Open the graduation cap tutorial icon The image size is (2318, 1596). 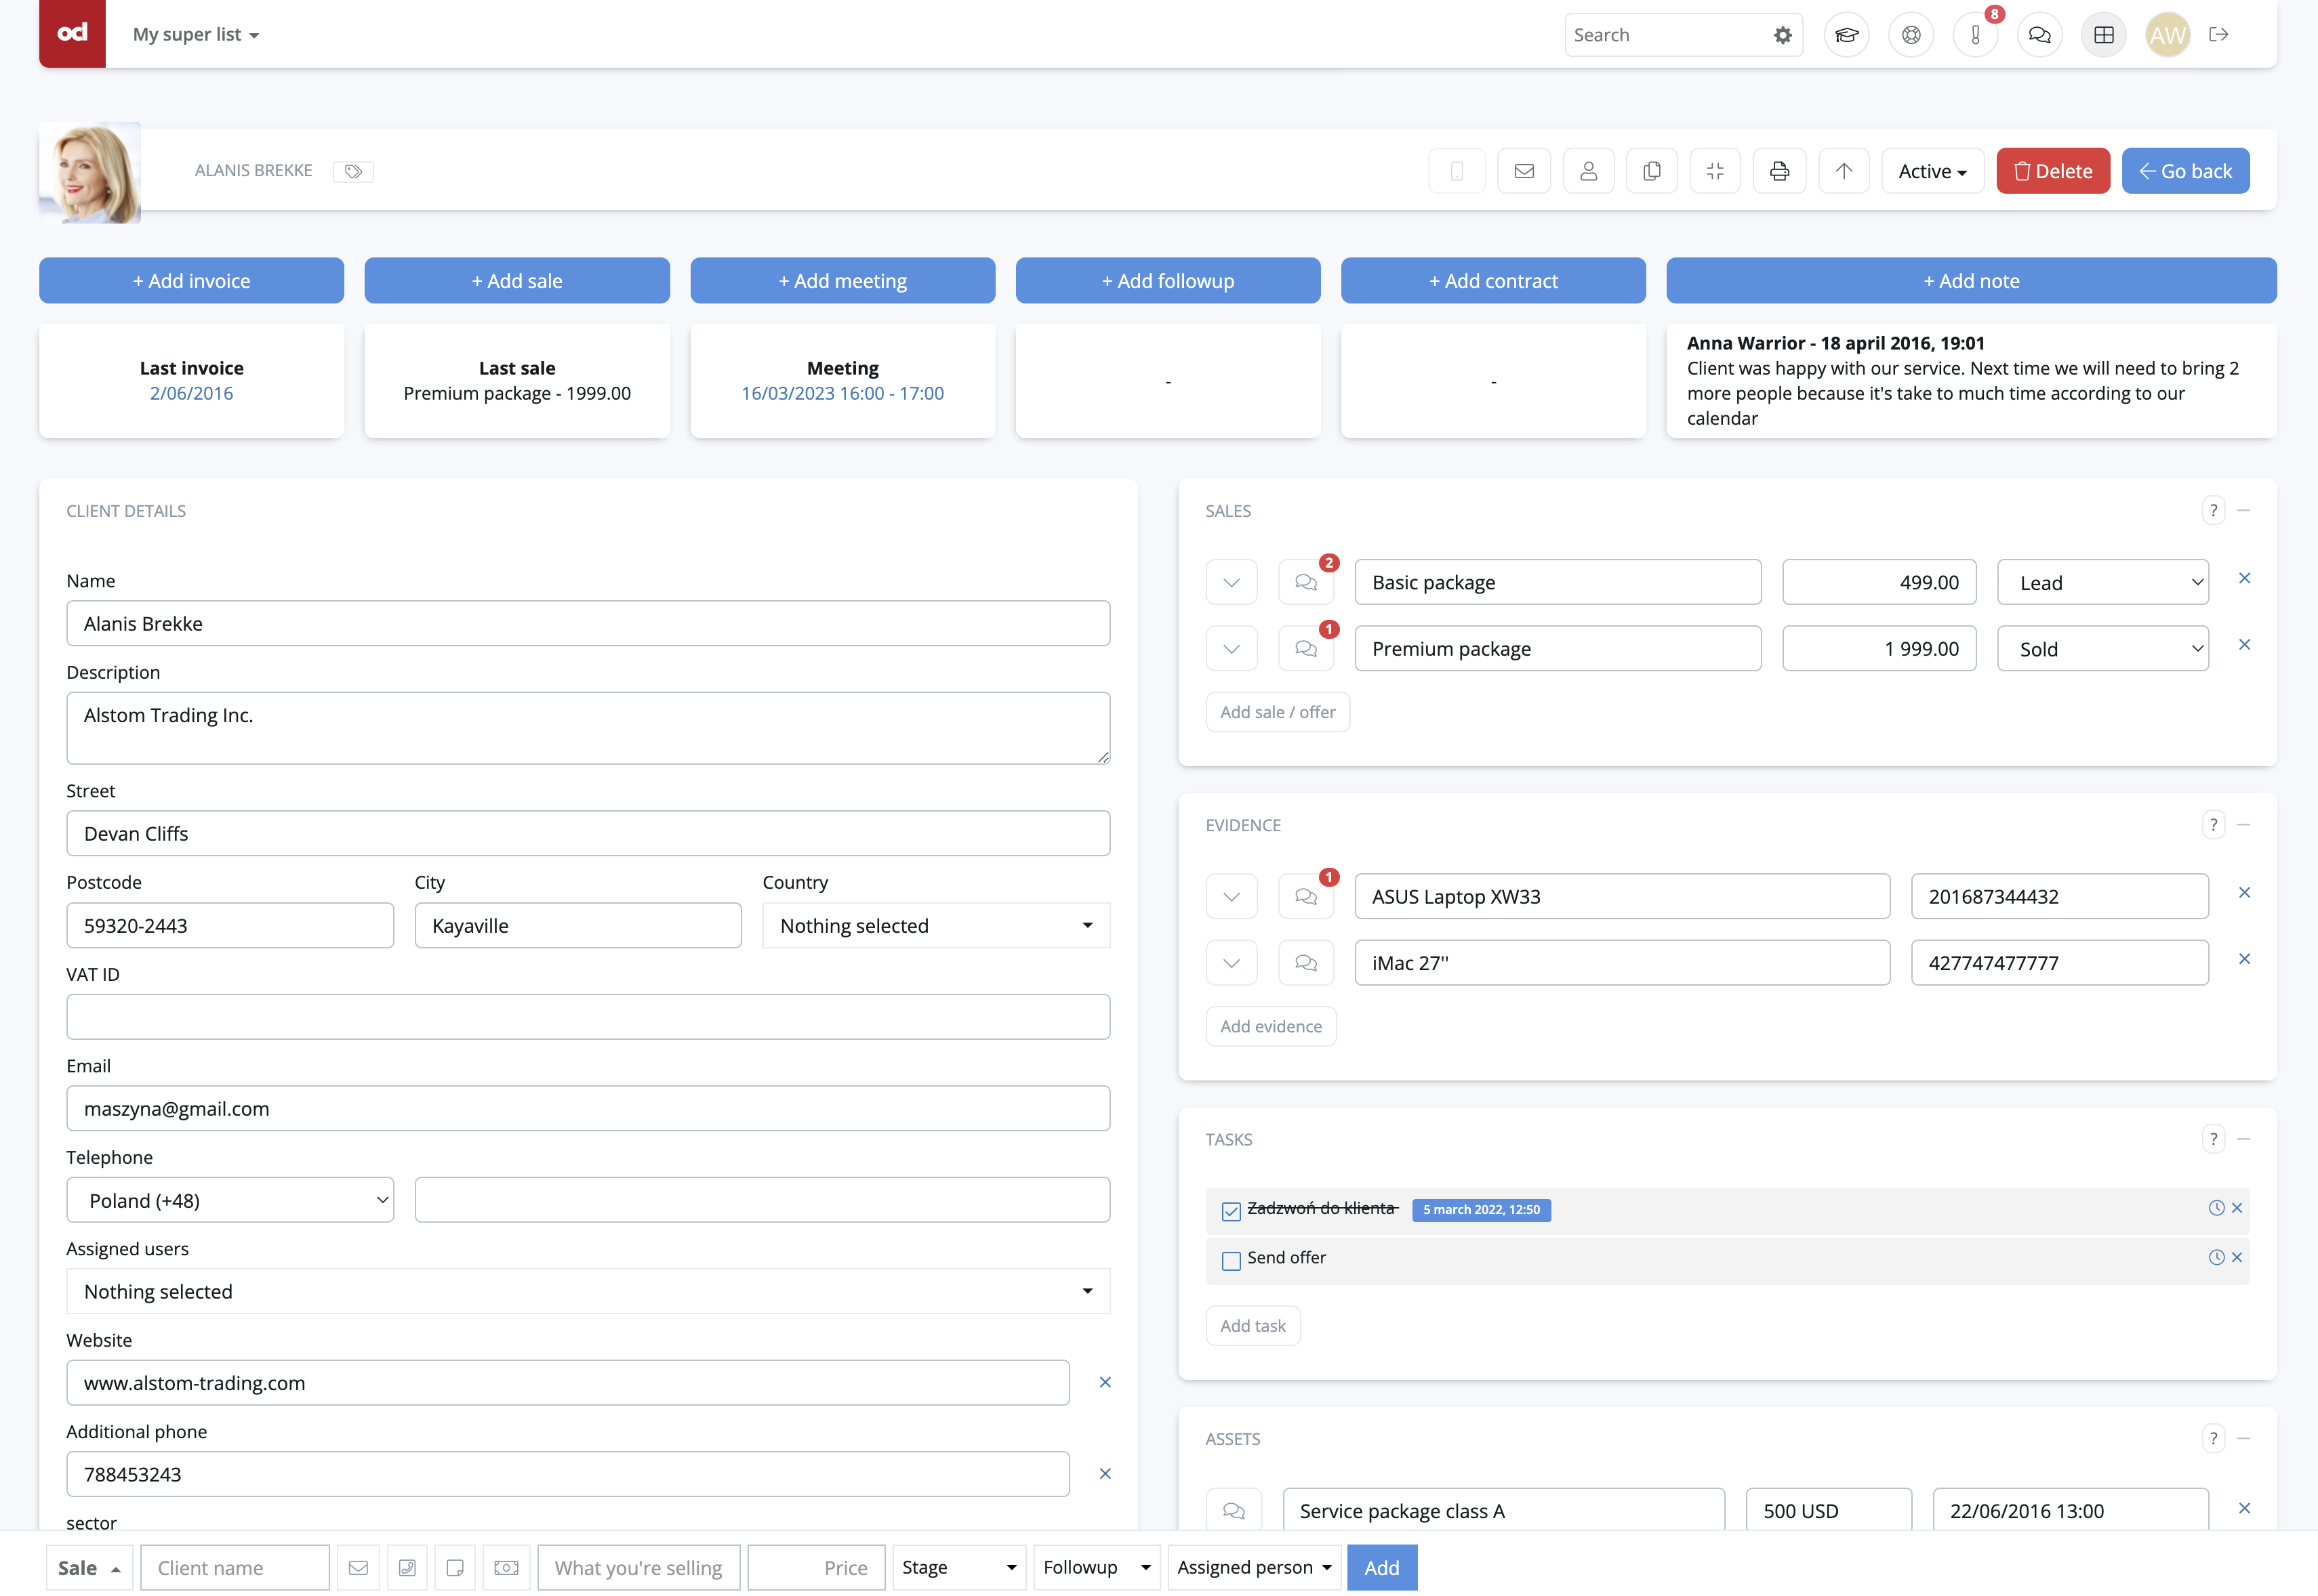pyautogui.click(x=1846, y=35)
